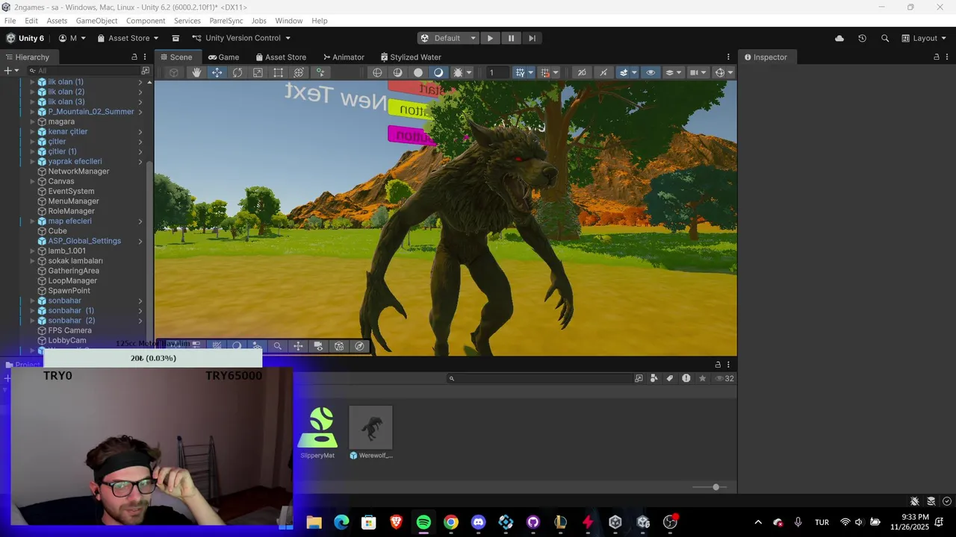Select FPS Camera in Hierarchy
Screen dimensions: 956x537
point(69,330)
